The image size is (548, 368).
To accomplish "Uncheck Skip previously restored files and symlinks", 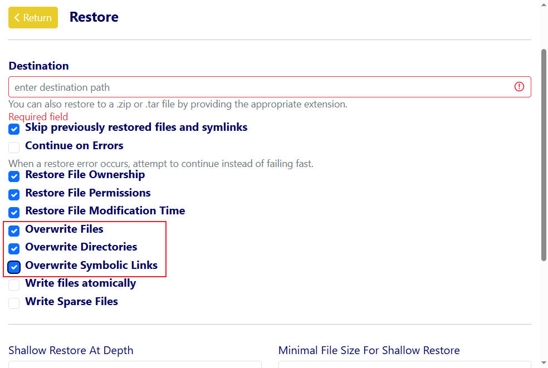I will click(x=14, y=130).
